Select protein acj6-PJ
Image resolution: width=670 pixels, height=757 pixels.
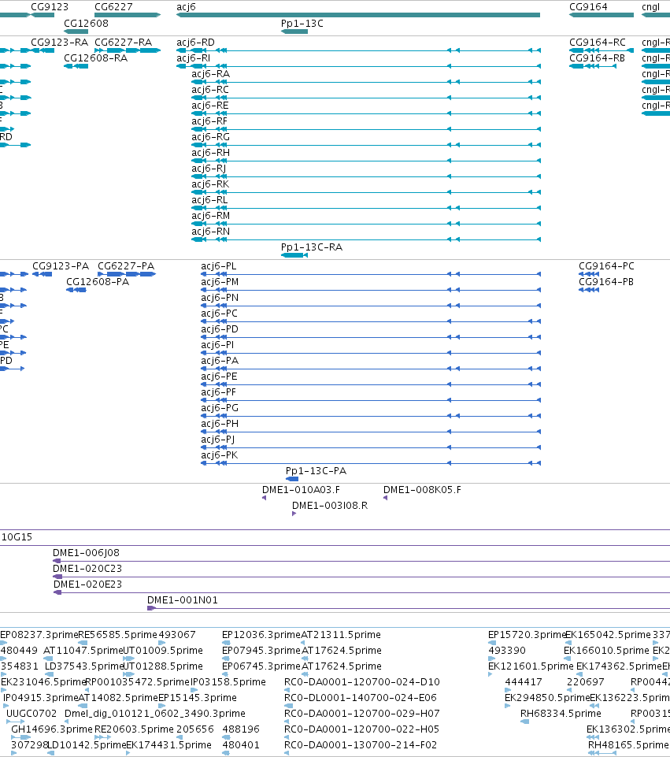click(217, 440)
